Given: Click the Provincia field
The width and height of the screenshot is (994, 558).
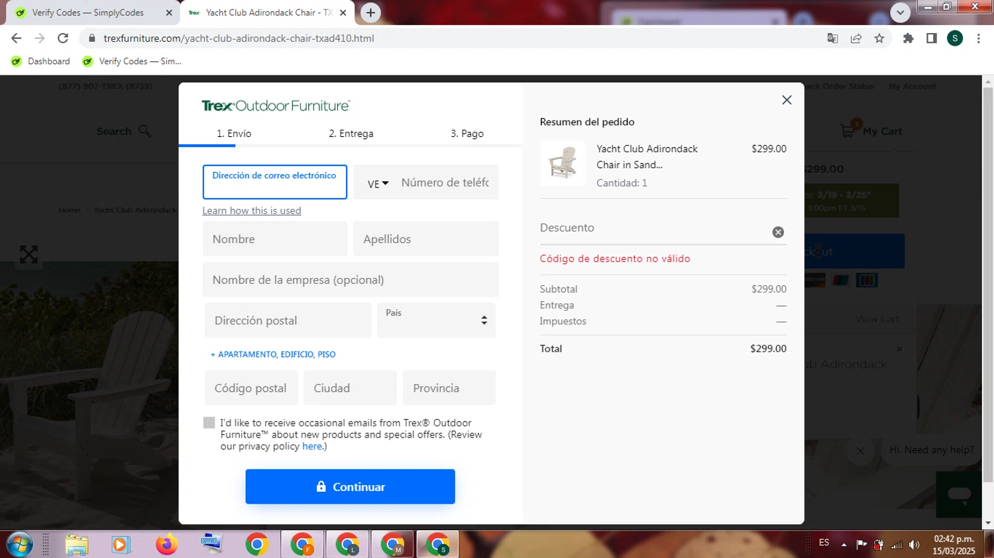Looking at the screenshot, I should click(x=449, y=388).
